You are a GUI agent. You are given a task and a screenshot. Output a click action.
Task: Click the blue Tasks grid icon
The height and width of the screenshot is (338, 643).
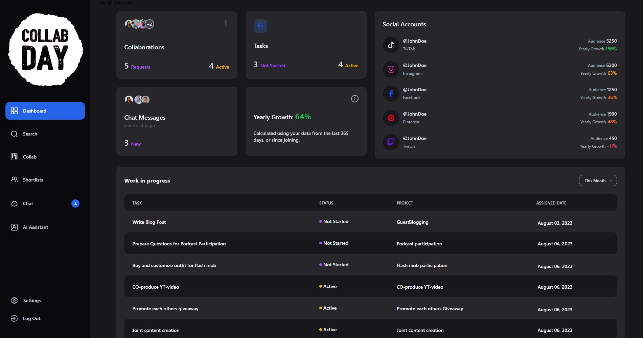pos(260,26)
